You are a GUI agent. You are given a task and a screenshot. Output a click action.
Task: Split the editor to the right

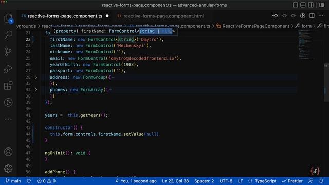(x=312, y=16)
